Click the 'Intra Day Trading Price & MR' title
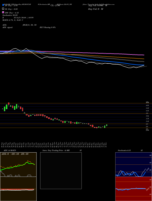Screen dimensions: 152x201 (56, 150)
